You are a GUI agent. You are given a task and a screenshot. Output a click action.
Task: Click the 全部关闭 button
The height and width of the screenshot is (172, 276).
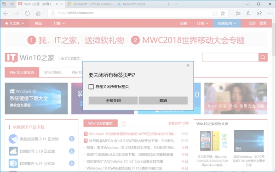click(113, 100)
